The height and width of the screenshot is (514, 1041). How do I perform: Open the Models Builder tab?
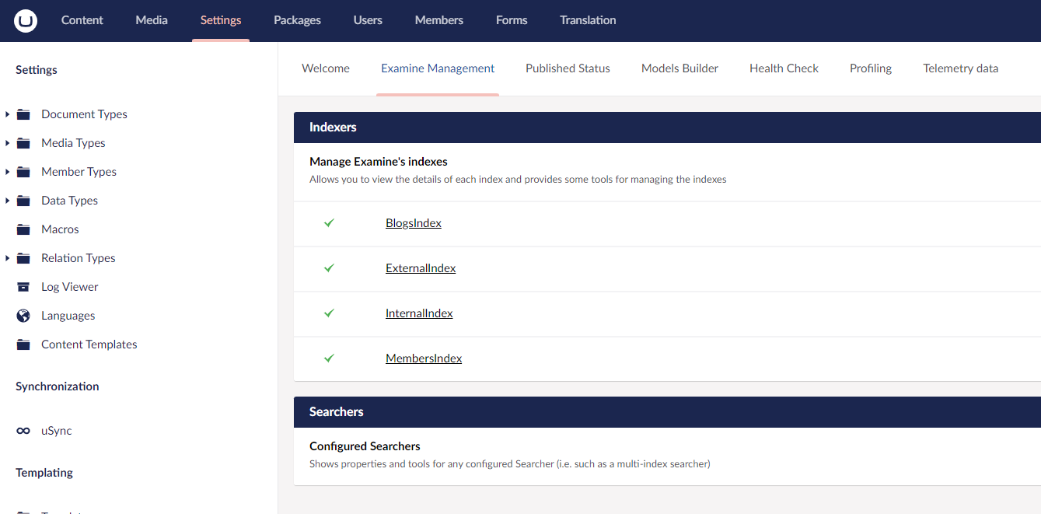pyautogui.click(x=679, y=68)
